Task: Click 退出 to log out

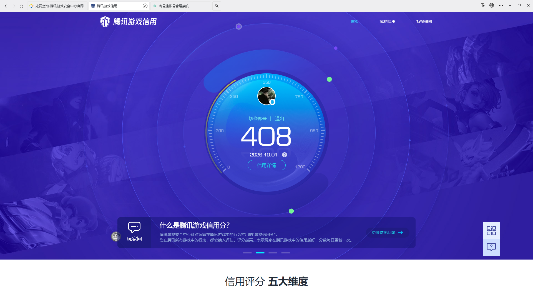Action: tap(280, 119)
